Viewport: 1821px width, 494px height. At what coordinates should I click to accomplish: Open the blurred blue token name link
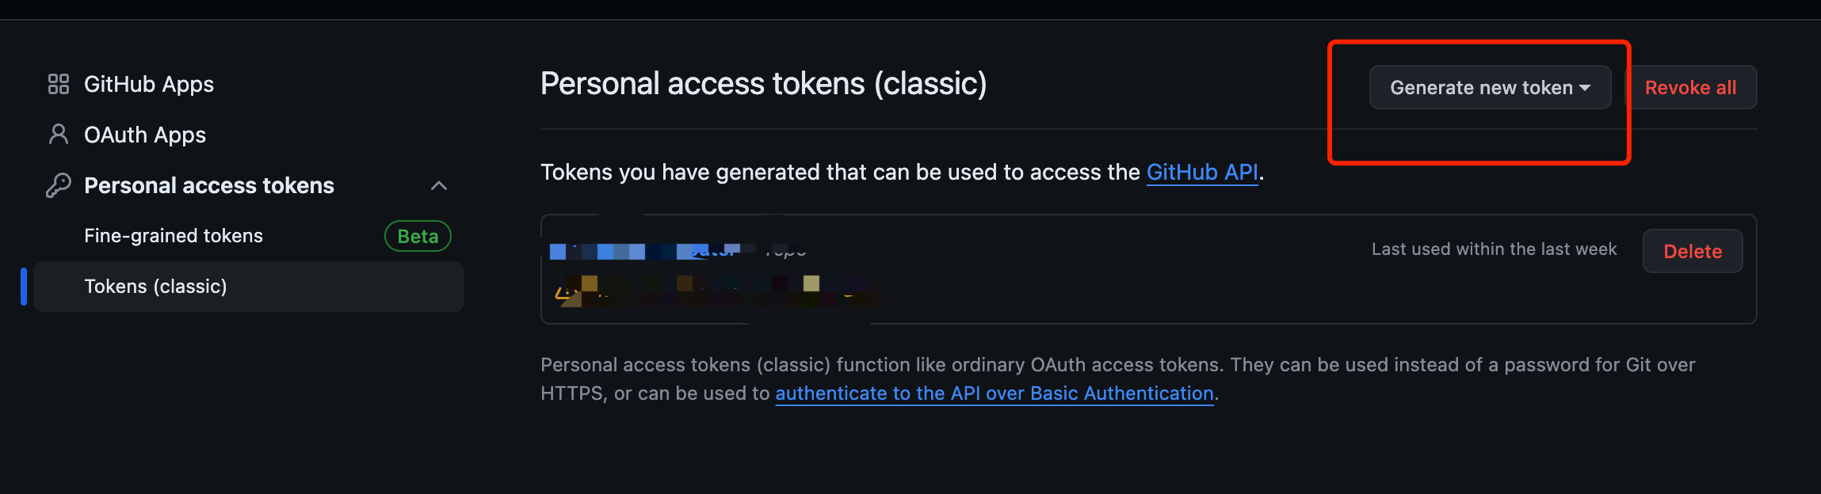(643, 251)
